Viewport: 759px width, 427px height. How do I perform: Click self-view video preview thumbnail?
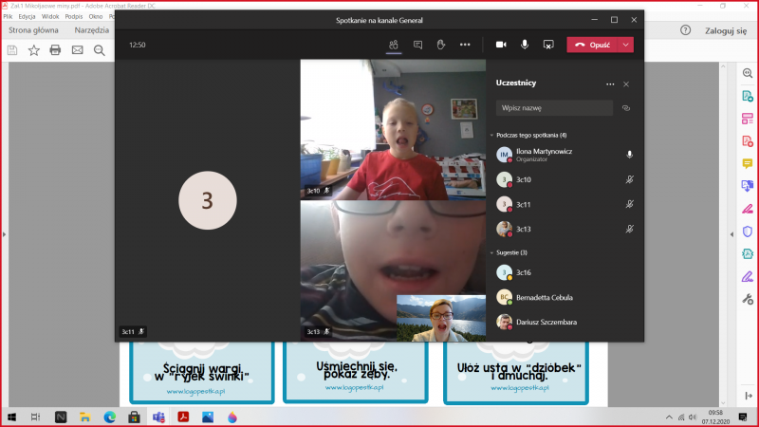click(x=441, y=318)
